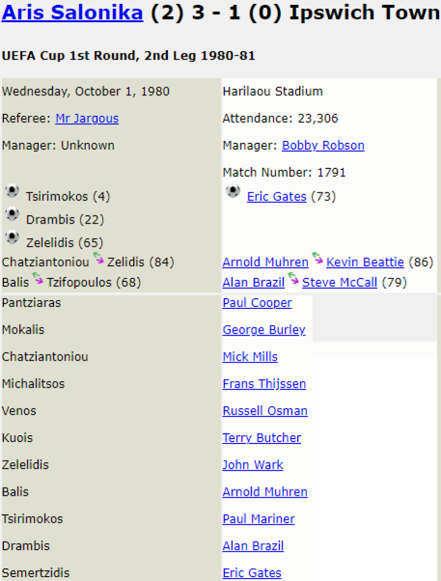The image size is (441, 581).
Task: View the John Wark player page
Action: (x=253, y=465)
